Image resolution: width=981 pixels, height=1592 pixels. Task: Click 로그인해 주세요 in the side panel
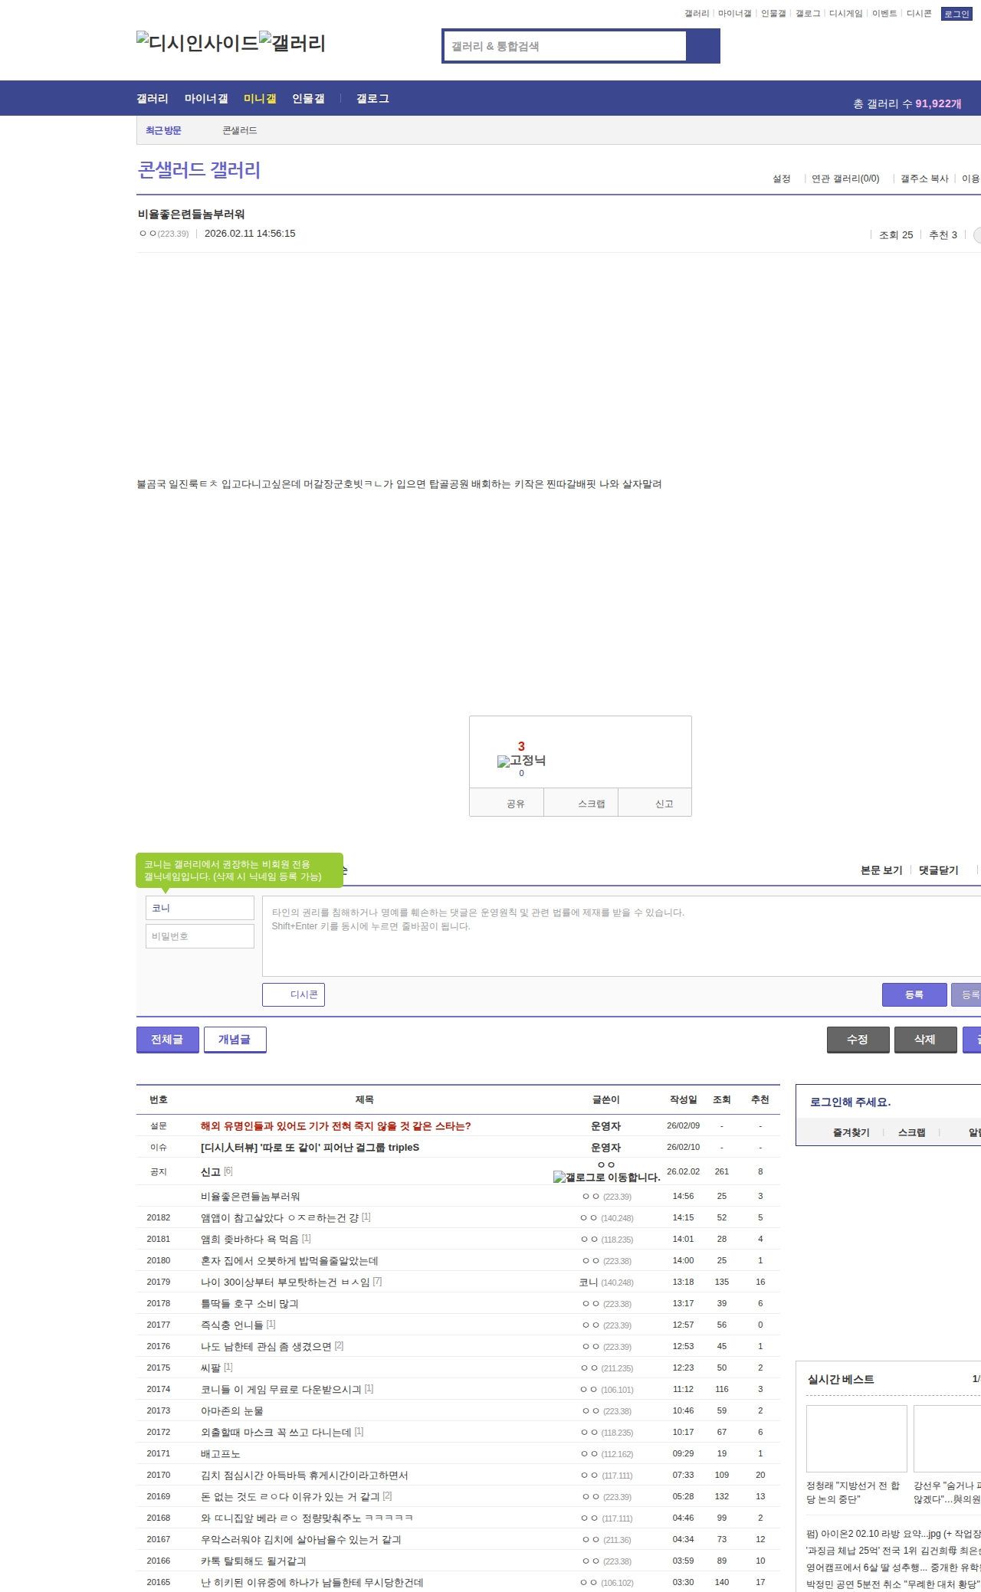point(850,1102)
